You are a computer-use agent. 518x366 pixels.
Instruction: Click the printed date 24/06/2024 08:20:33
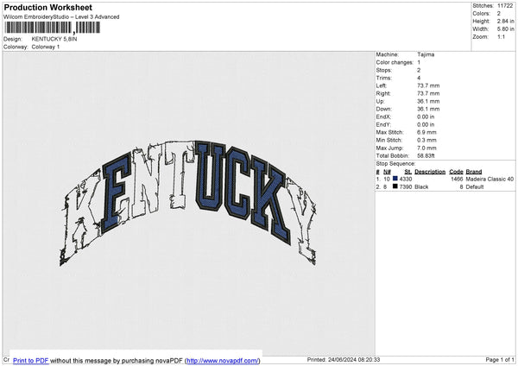pyautogui.click(x=354, y=359)
